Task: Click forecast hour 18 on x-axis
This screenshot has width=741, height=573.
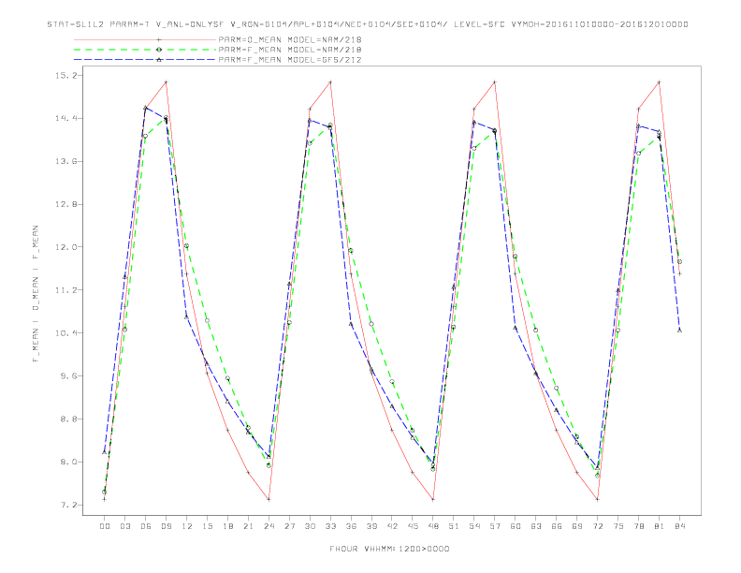Action: [227, 526]
